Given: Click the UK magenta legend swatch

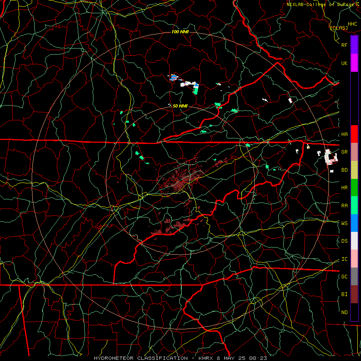Looking at the screenshot, I should (x=354, y=63).
